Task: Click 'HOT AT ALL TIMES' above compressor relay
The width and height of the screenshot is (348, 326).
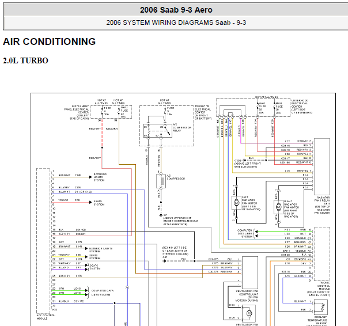Action: point(164,101)
